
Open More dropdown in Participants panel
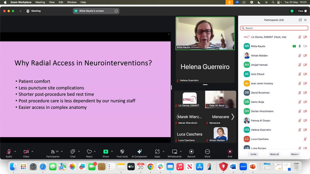295,154
